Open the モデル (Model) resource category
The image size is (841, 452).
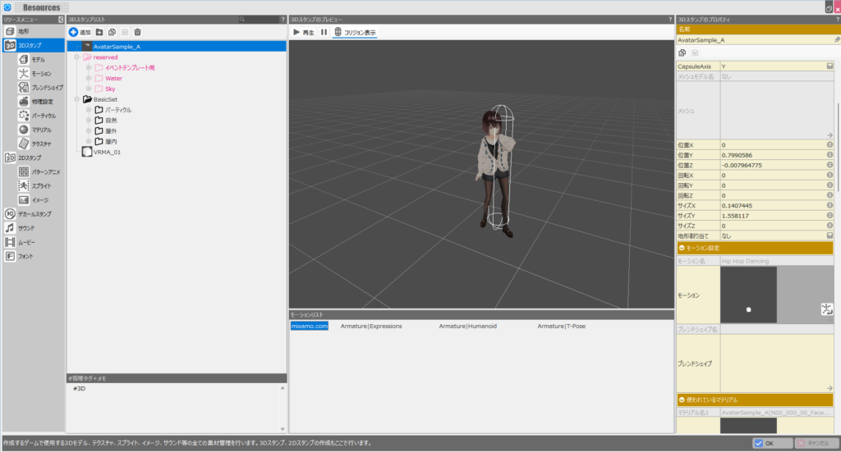(x=32, y=60)
